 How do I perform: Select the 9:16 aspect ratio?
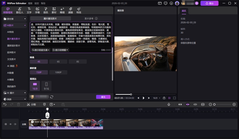coord(46,86)
